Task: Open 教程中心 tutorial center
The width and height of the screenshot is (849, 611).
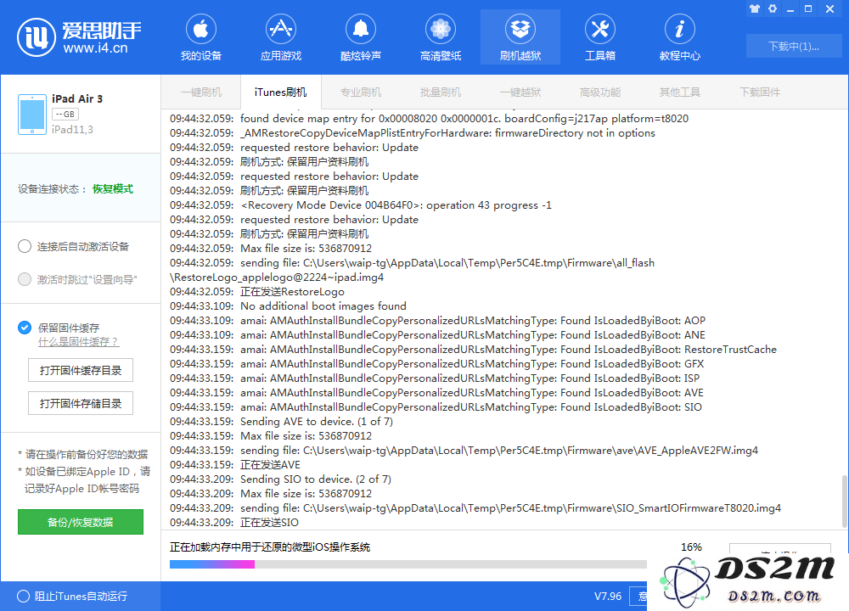Action: pyautogui.click(x=679, y=38)
